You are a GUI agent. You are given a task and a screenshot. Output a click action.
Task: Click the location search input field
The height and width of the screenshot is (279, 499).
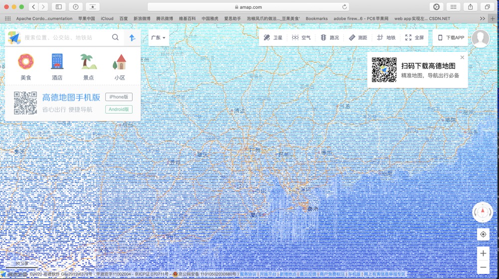pos(65,37)
